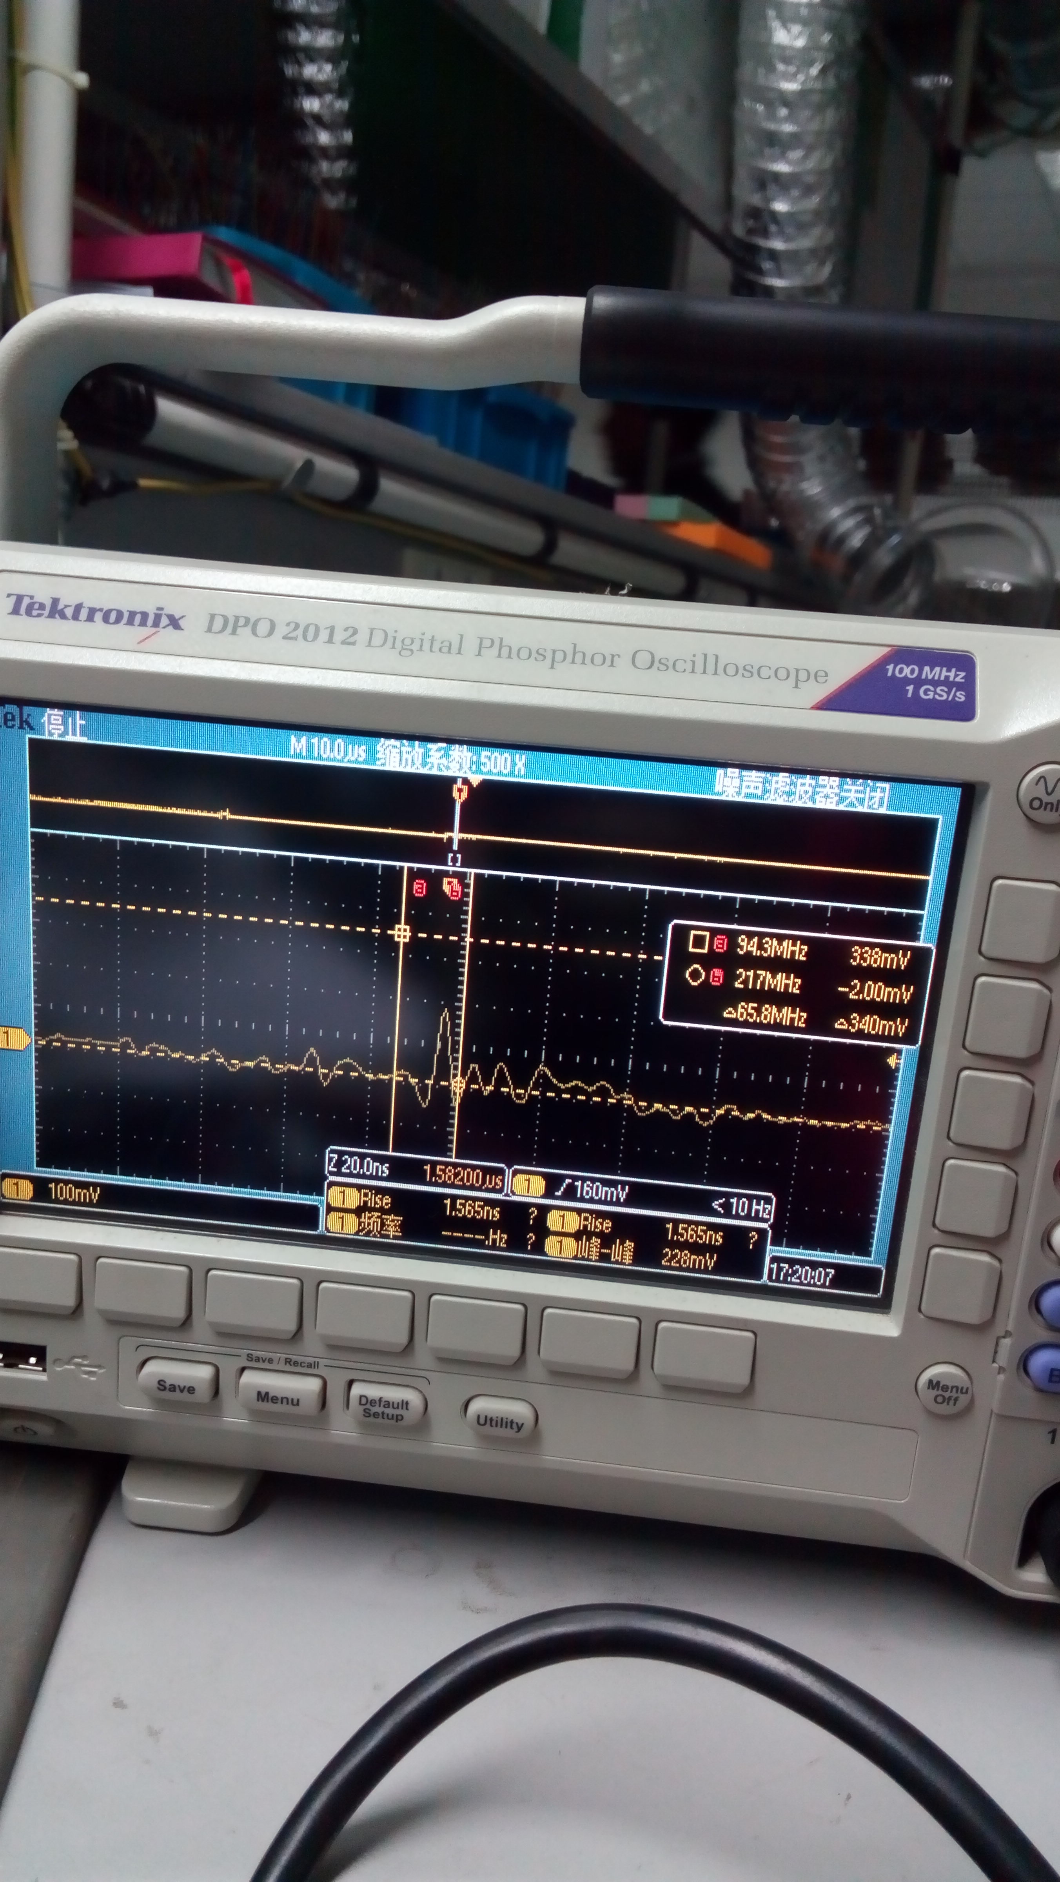Open the channel 1 100mV scale readout

pos(73,1192)
